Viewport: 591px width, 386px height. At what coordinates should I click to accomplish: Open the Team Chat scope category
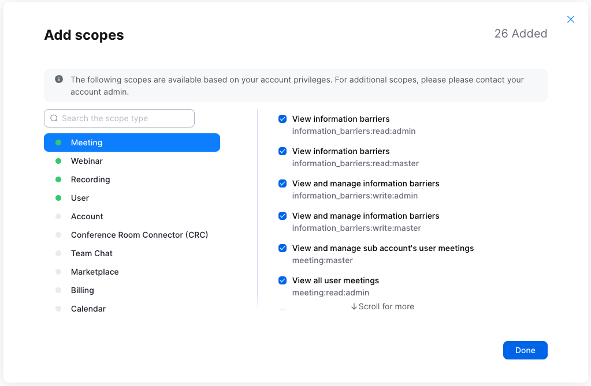[91, 253]
